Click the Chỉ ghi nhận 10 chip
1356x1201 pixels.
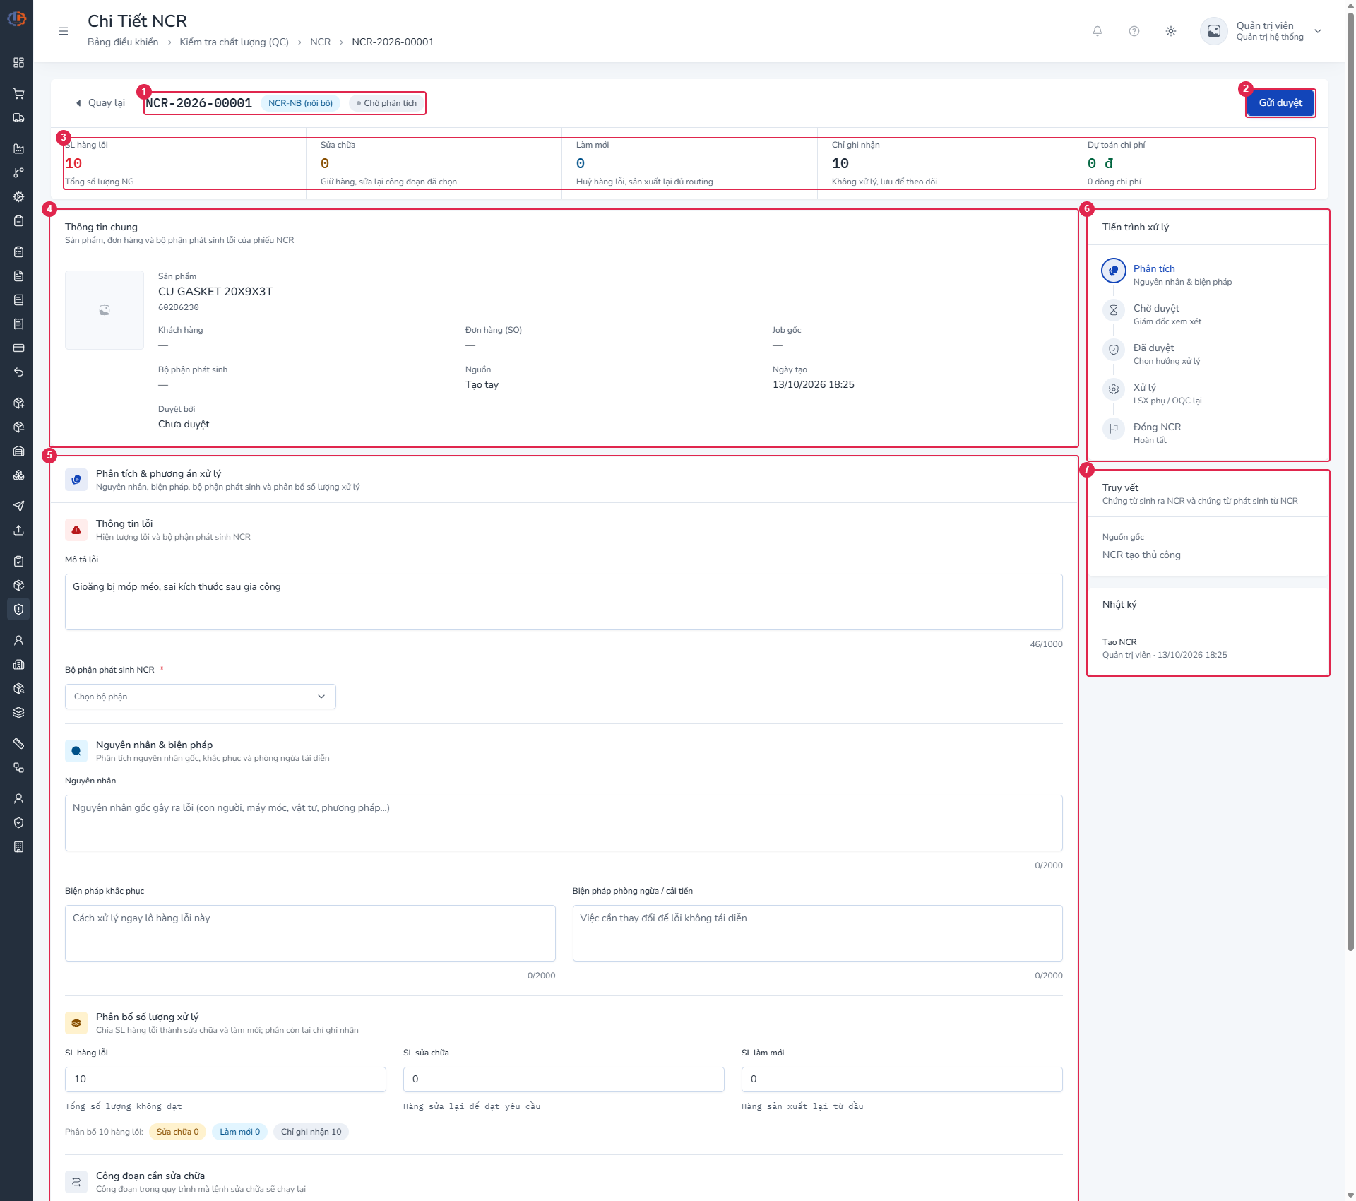pyautogui.click(x=311, y=1132)
